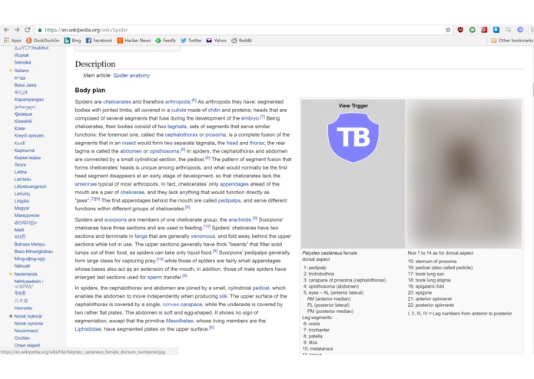Screen dimensions: 534x379
Task: Switch to the Nederlands language version
Action: [26, 275]
